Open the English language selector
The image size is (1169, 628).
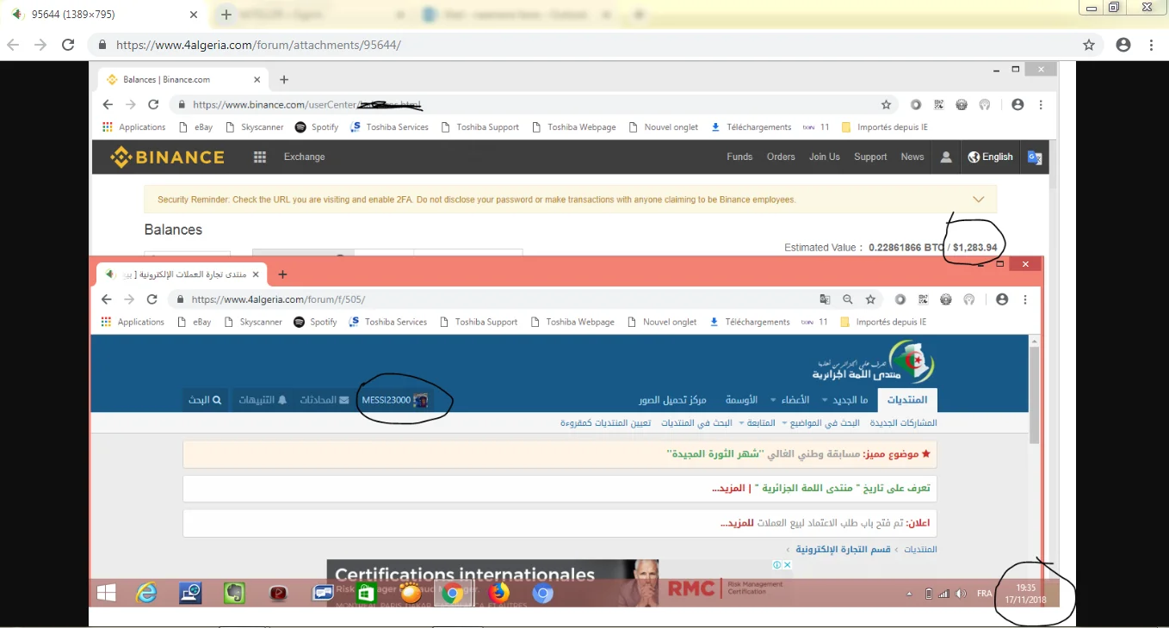coord(990,157)
